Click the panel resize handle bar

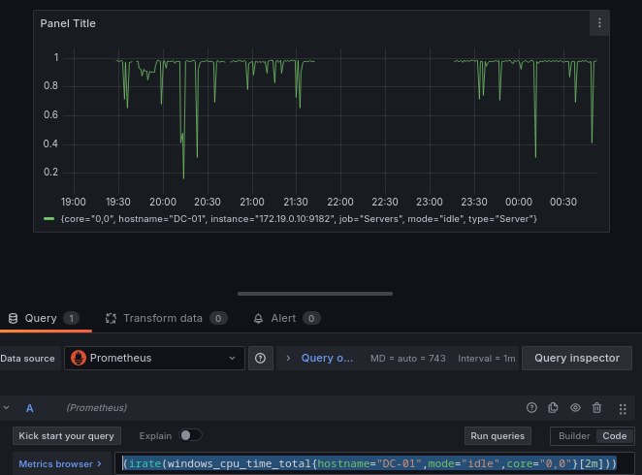coord(315,294)
